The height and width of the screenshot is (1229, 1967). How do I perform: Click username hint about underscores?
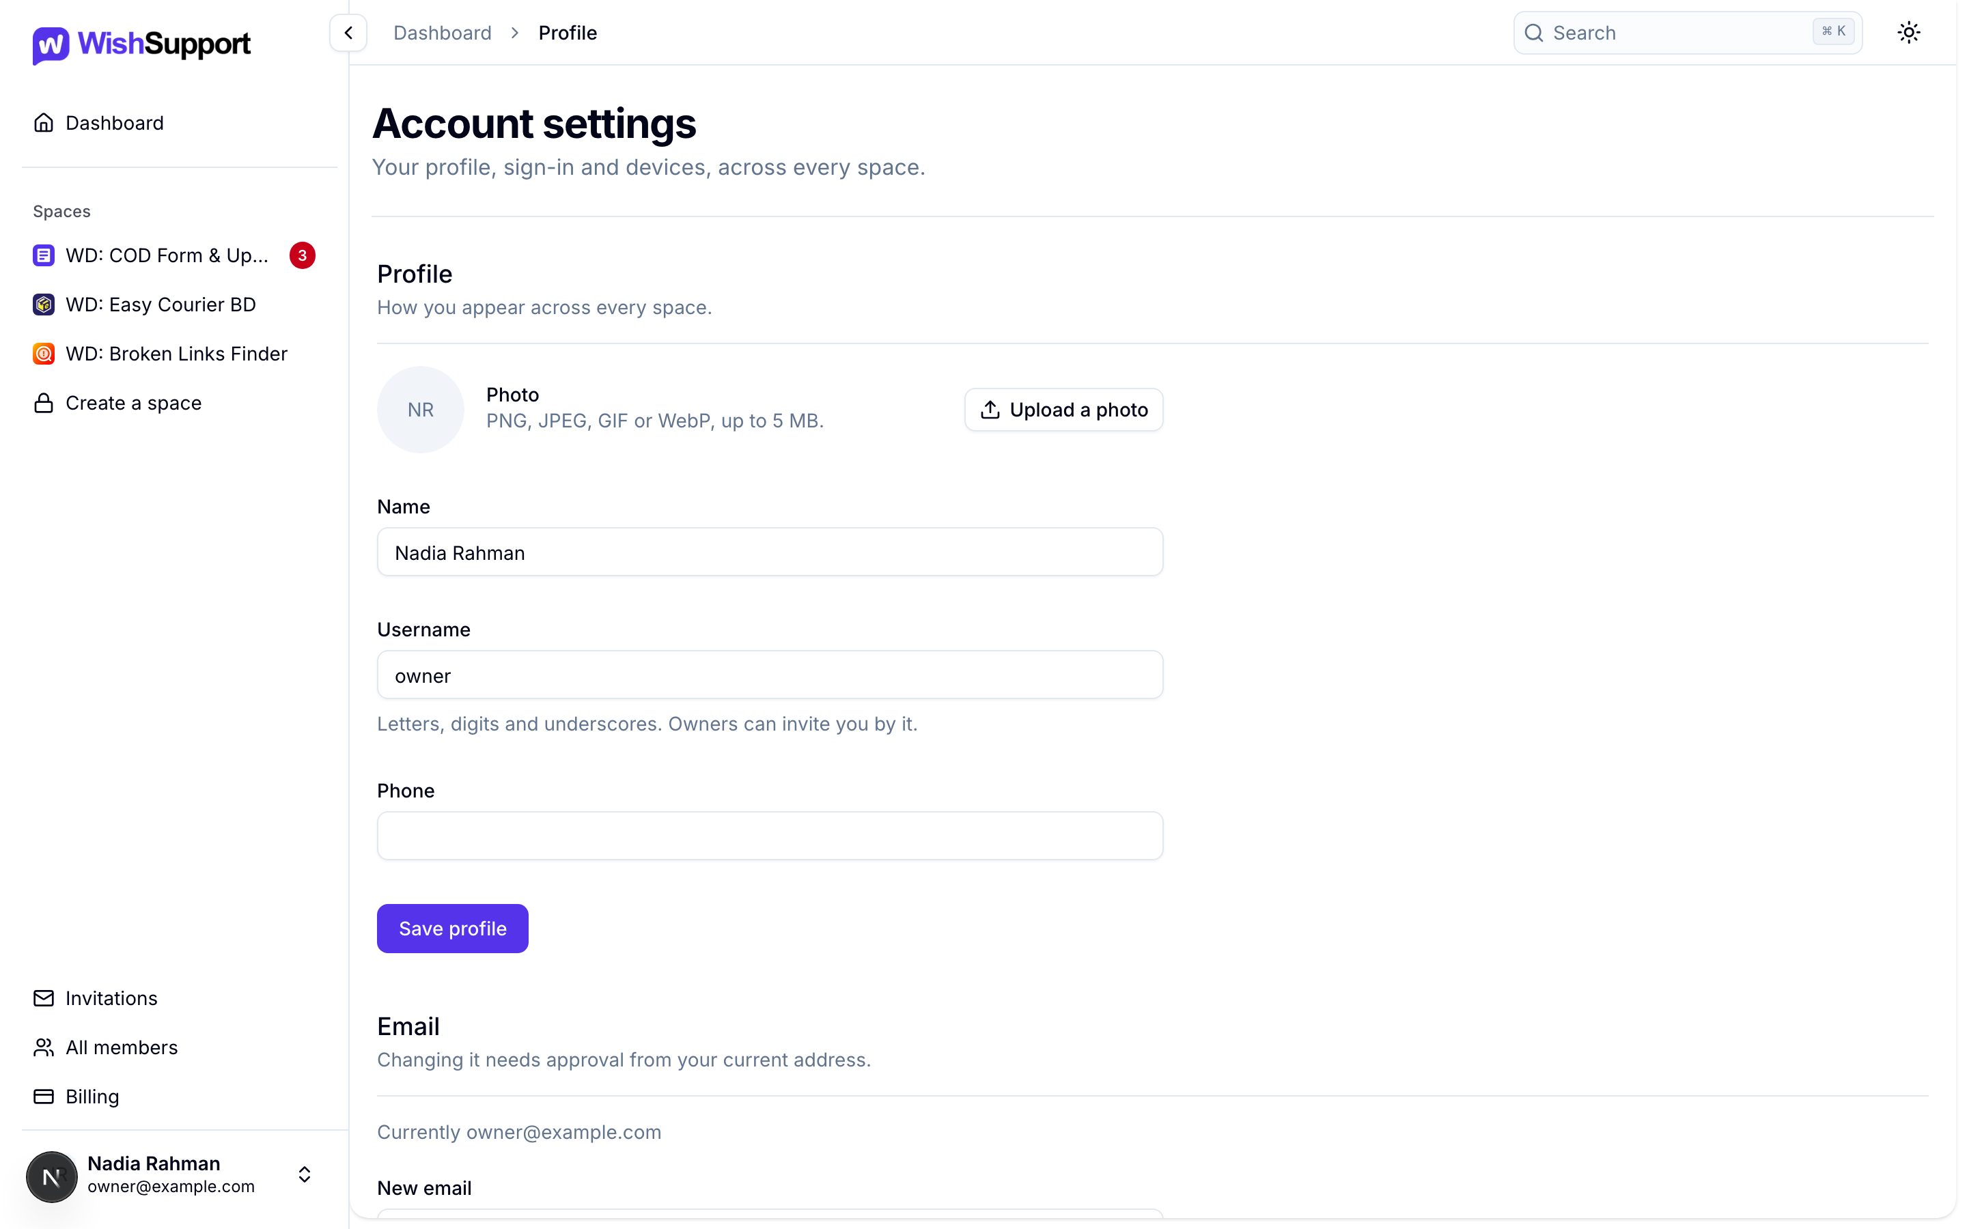pyautogui.click(x=647, y=724)
